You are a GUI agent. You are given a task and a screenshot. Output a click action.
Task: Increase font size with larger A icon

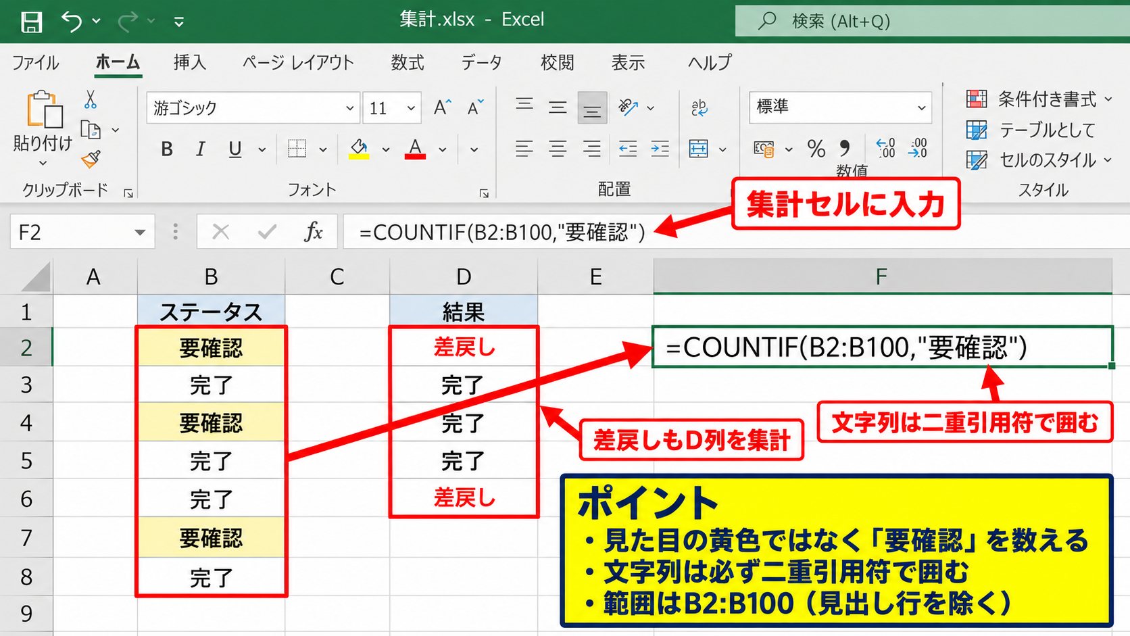coord(442,107)
